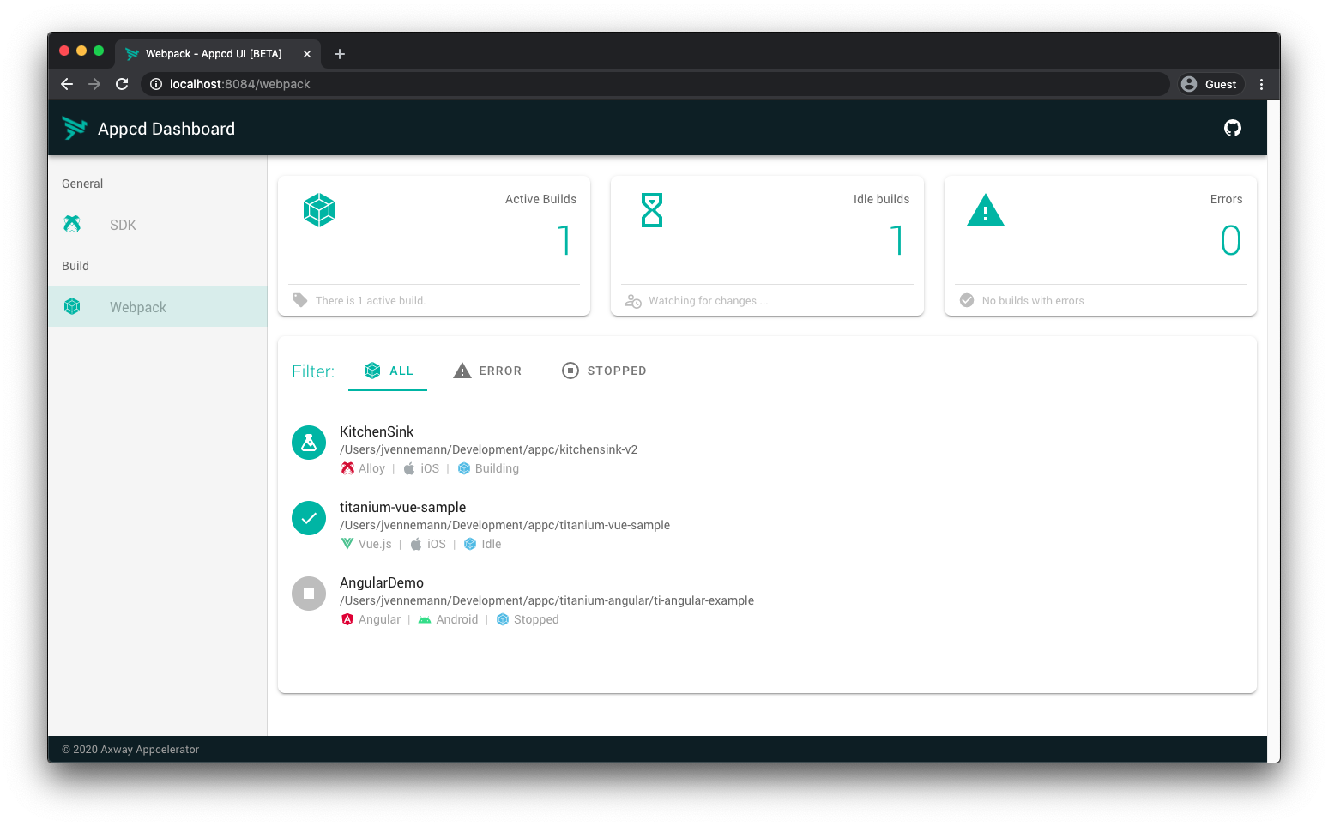The width and height of the screenshot is (1328, 826).
Task: Go forward in browser history
Action: click(x=94, y=84)
